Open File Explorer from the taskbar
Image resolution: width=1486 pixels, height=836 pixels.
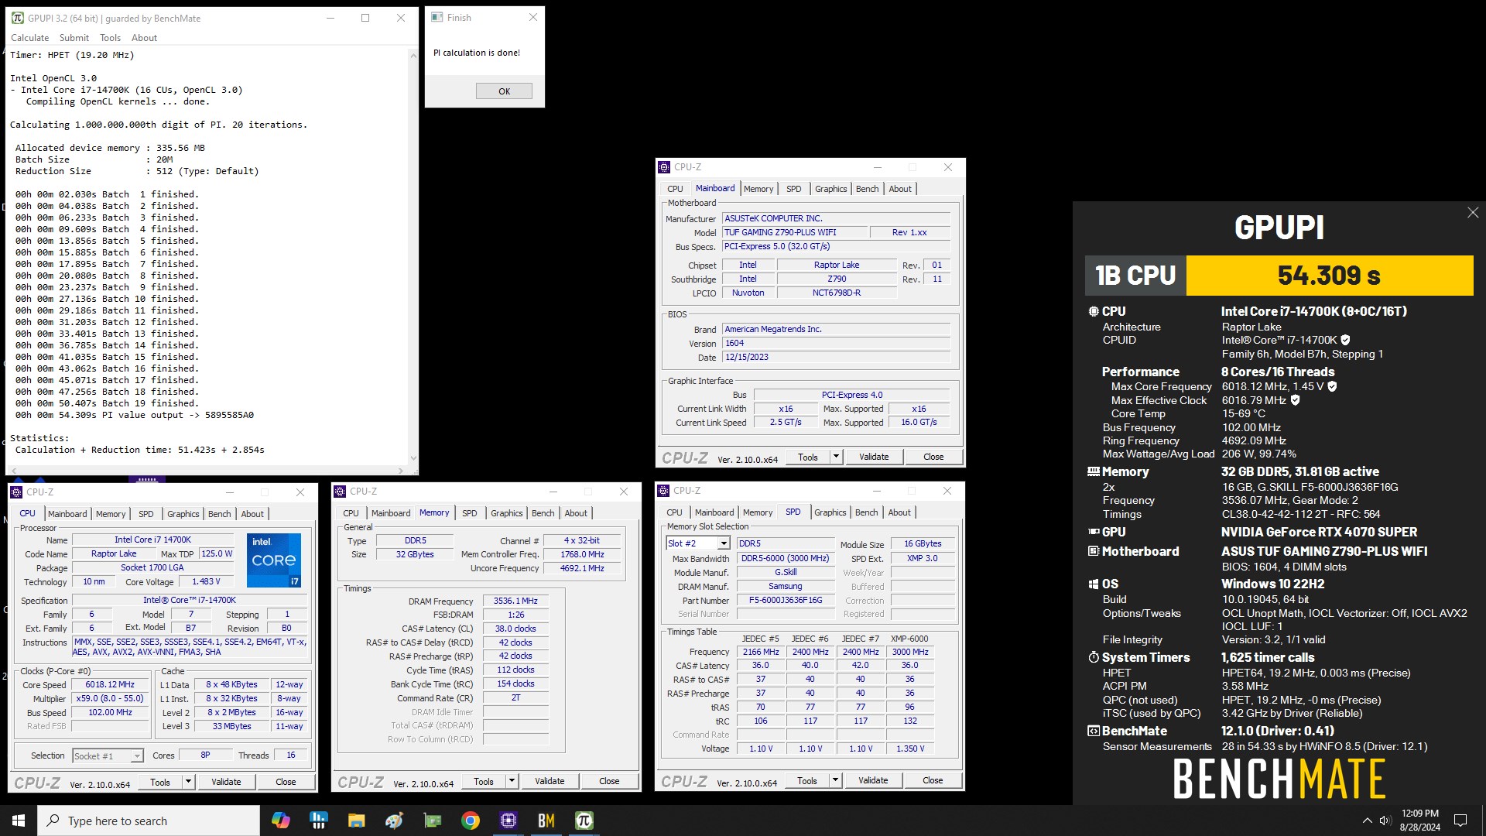point(356,821)
